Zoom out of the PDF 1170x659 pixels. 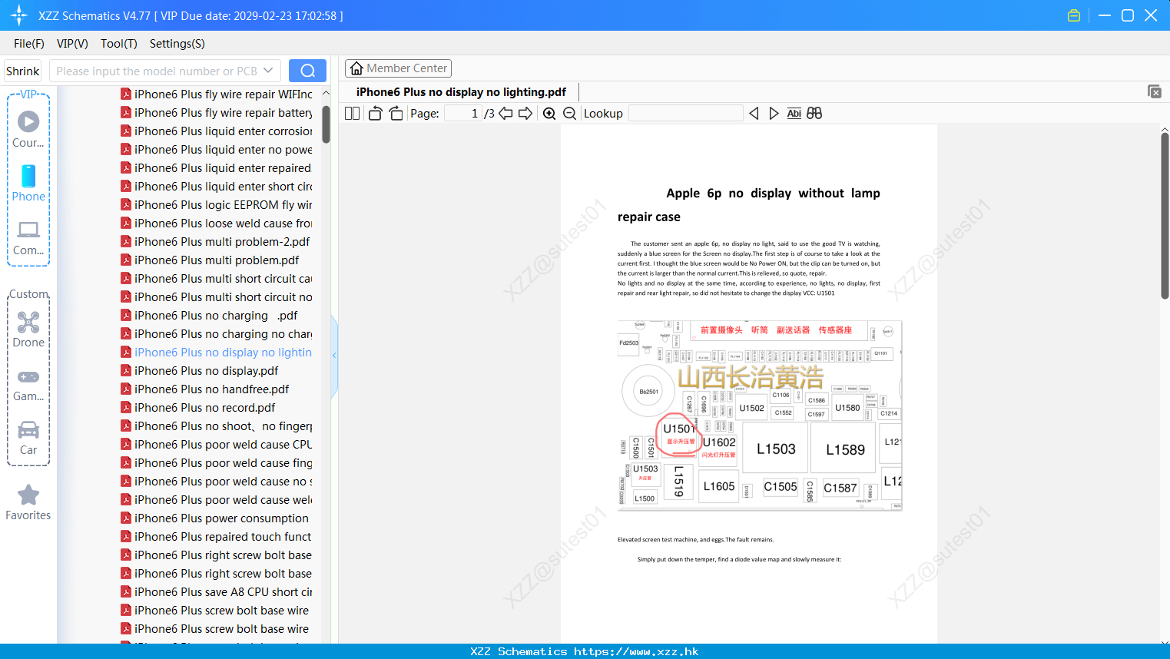click(569, 114)
